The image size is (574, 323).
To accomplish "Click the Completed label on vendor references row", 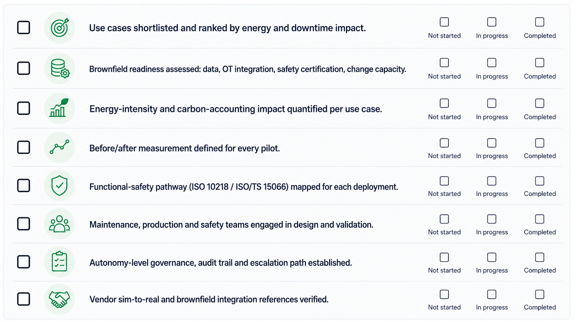I will (x=540, y=307).
